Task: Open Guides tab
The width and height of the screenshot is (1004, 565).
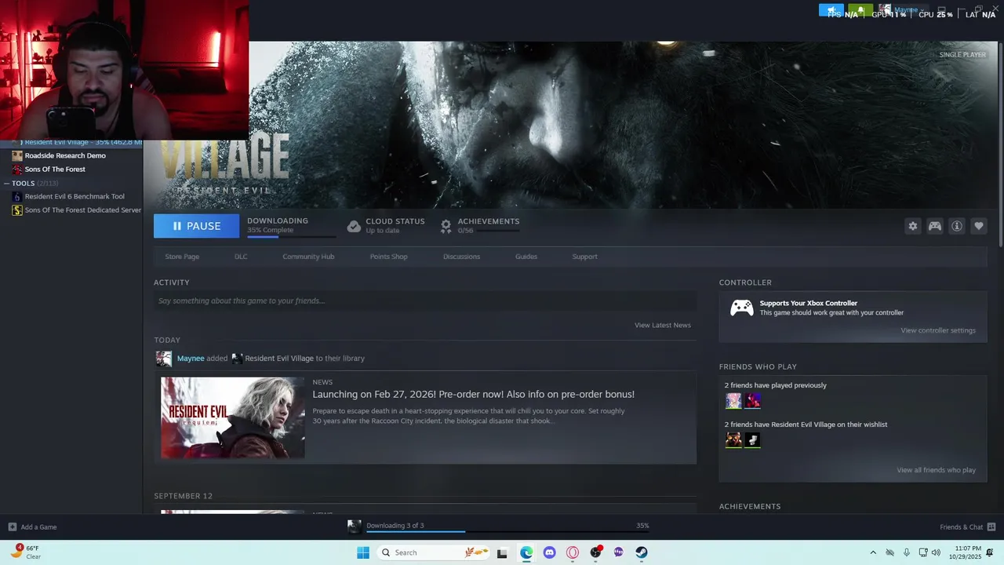Action: click(x=526, y=257)
